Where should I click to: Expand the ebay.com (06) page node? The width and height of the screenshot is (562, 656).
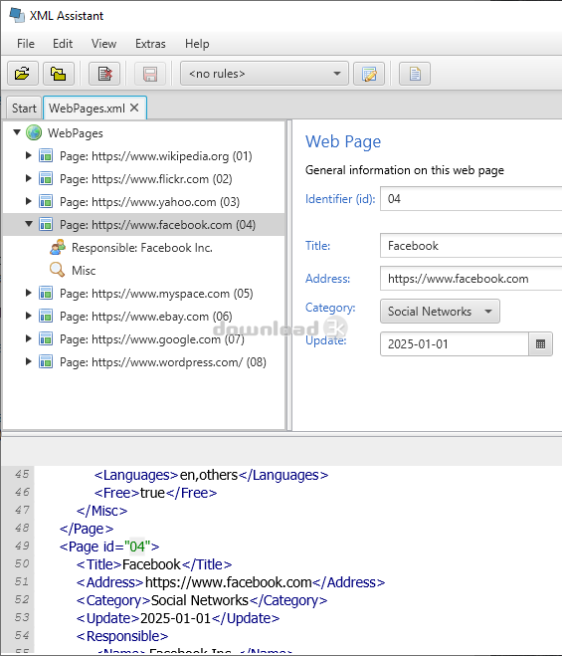pyautogui.click(x=29, y=316)
